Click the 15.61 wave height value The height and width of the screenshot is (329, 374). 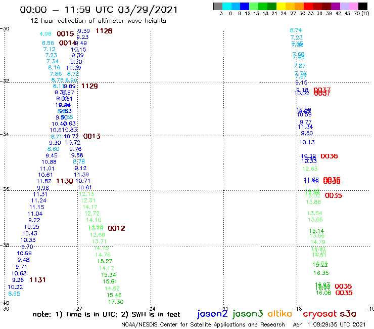(110, 281)
